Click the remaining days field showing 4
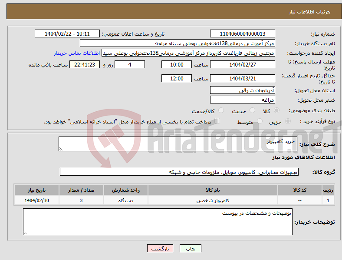The height and width of the screenshot is (260, 342). (130, 64)
